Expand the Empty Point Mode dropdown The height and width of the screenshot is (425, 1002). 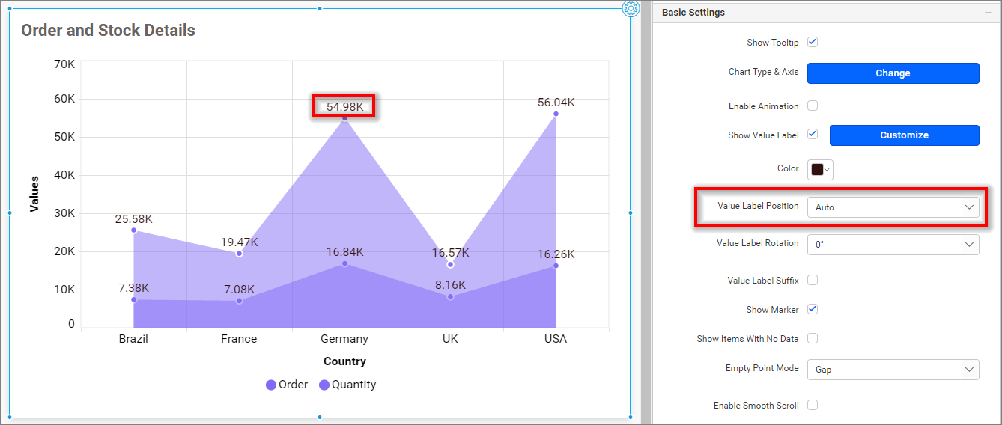point(893,370)
